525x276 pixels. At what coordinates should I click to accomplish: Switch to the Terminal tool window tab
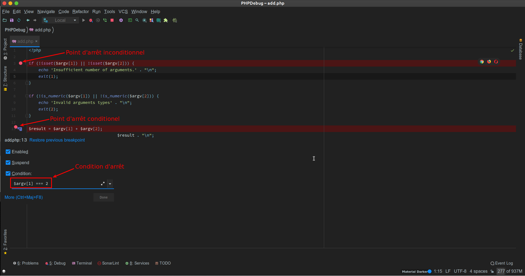point(82,263)
